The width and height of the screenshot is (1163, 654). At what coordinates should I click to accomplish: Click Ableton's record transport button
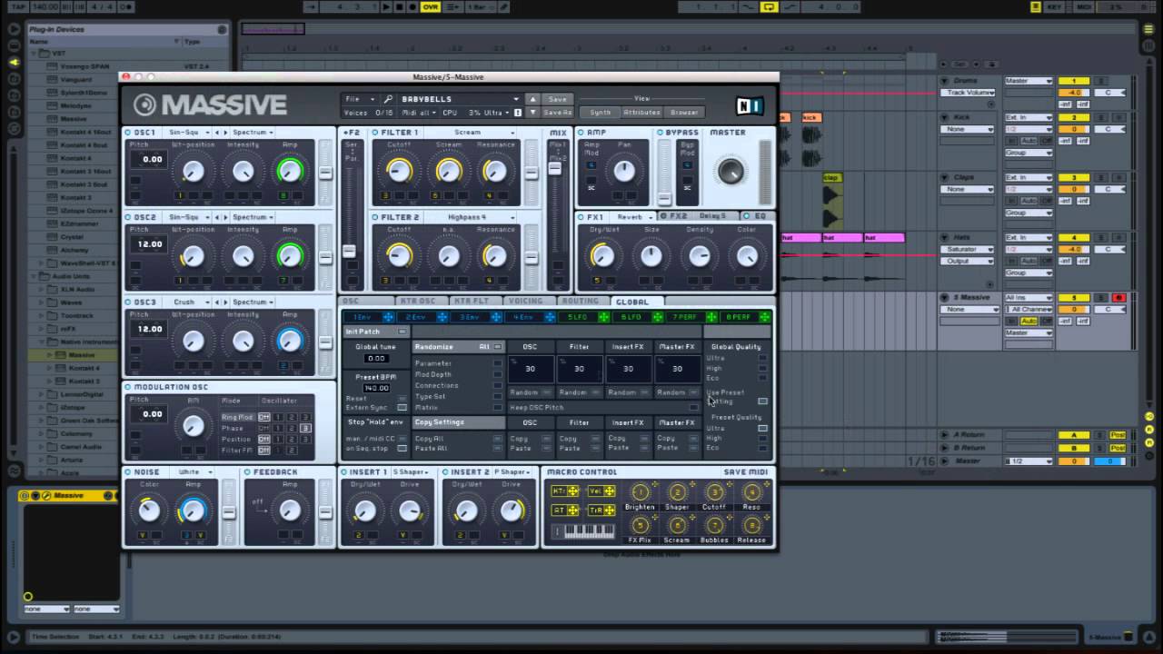pos(413,7)
